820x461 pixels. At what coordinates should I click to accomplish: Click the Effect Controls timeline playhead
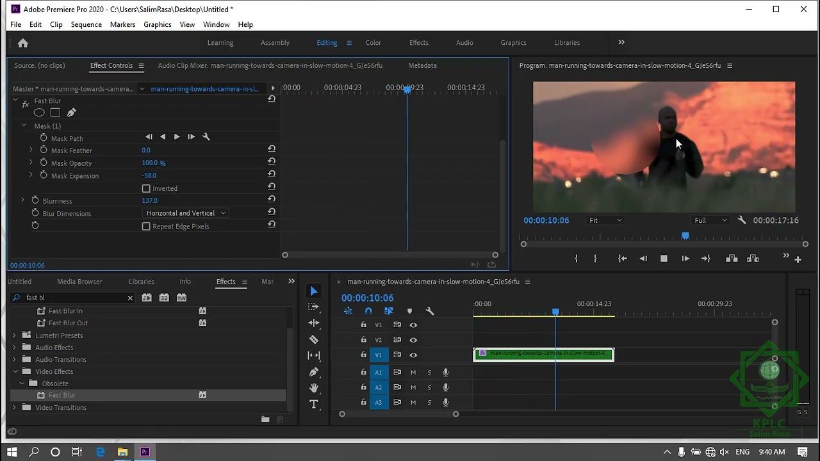(407, 90)
